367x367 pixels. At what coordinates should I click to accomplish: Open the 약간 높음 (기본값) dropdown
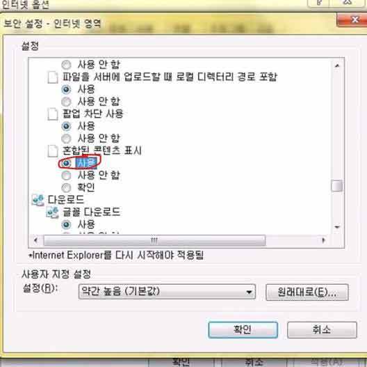[167, 292]
